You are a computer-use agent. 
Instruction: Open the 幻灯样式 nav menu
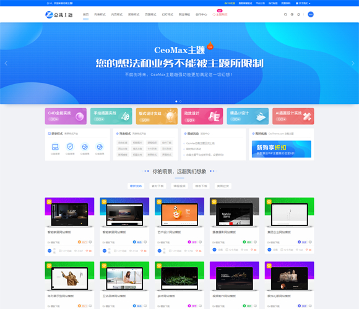tap(168, 14)
